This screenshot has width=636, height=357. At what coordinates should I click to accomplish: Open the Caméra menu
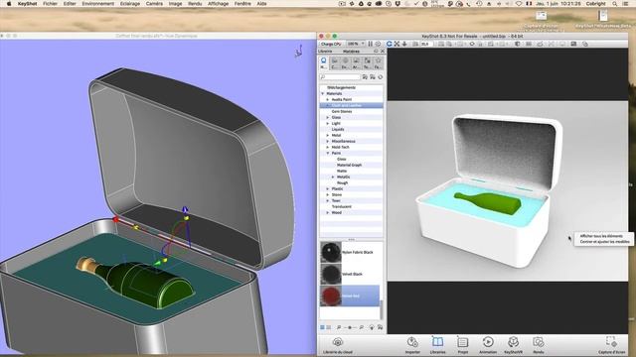coord(154,4)
